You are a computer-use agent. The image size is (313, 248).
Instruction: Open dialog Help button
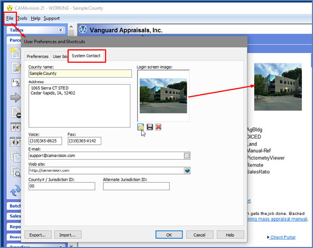(x=230, y=235)
